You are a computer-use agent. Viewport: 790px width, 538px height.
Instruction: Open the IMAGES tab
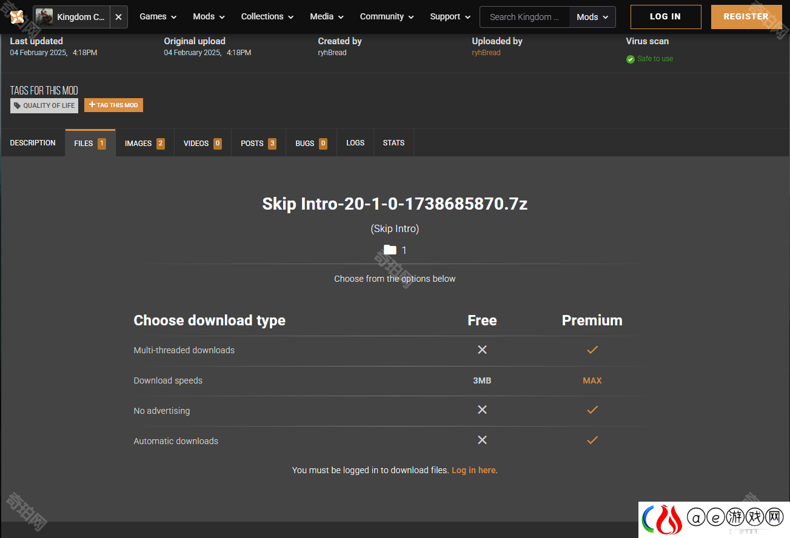pos(145,143)
